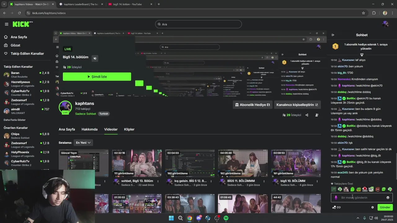
Task: Click the volume icon in system tray
Action: [376, 218]
